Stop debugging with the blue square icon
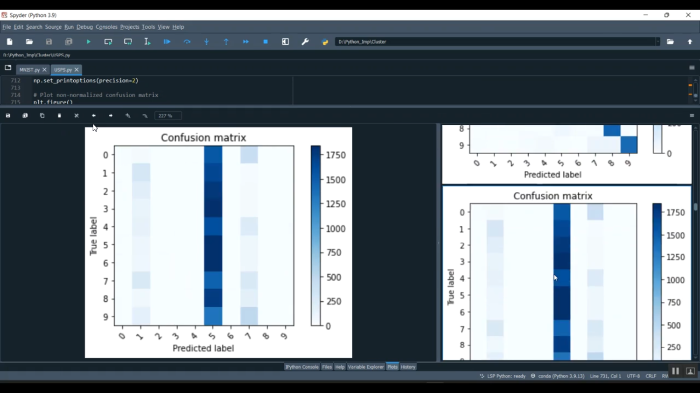Image resolution: width=700 pixels, height=393 pixels. tap(266, 42)
